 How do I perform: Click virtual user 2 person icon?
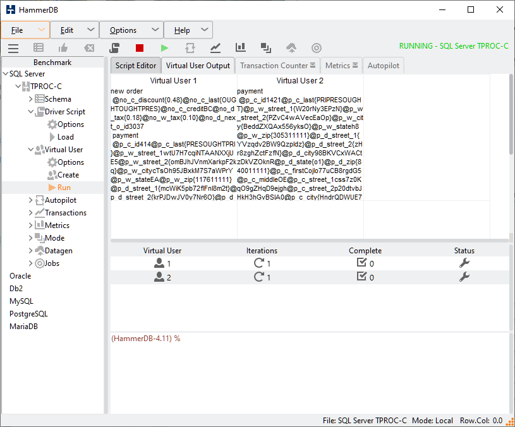click(x=159, y=277)
